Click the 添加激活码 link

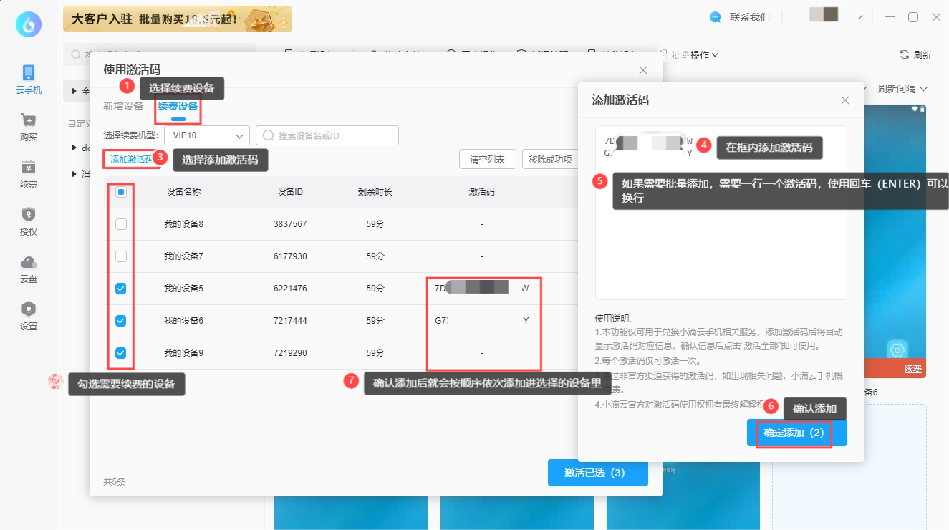tap(131, 159)
